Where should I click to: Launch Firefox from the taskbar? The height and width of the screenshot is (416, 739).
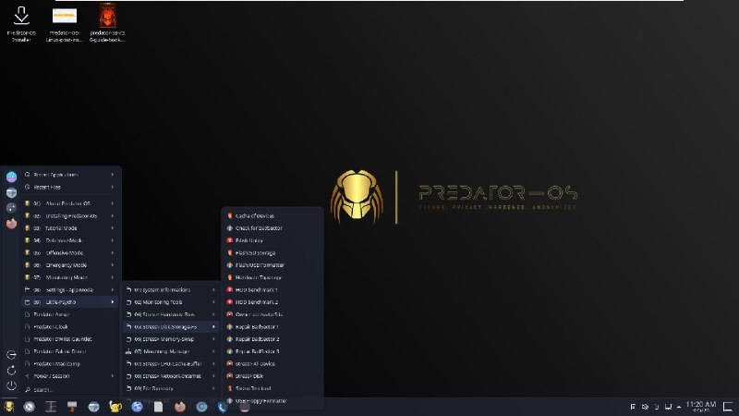tap(179, 407)
